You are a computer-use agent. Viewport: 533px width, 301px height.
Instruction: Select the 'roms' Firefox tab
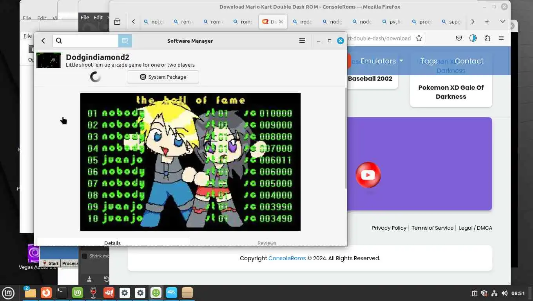243,22
